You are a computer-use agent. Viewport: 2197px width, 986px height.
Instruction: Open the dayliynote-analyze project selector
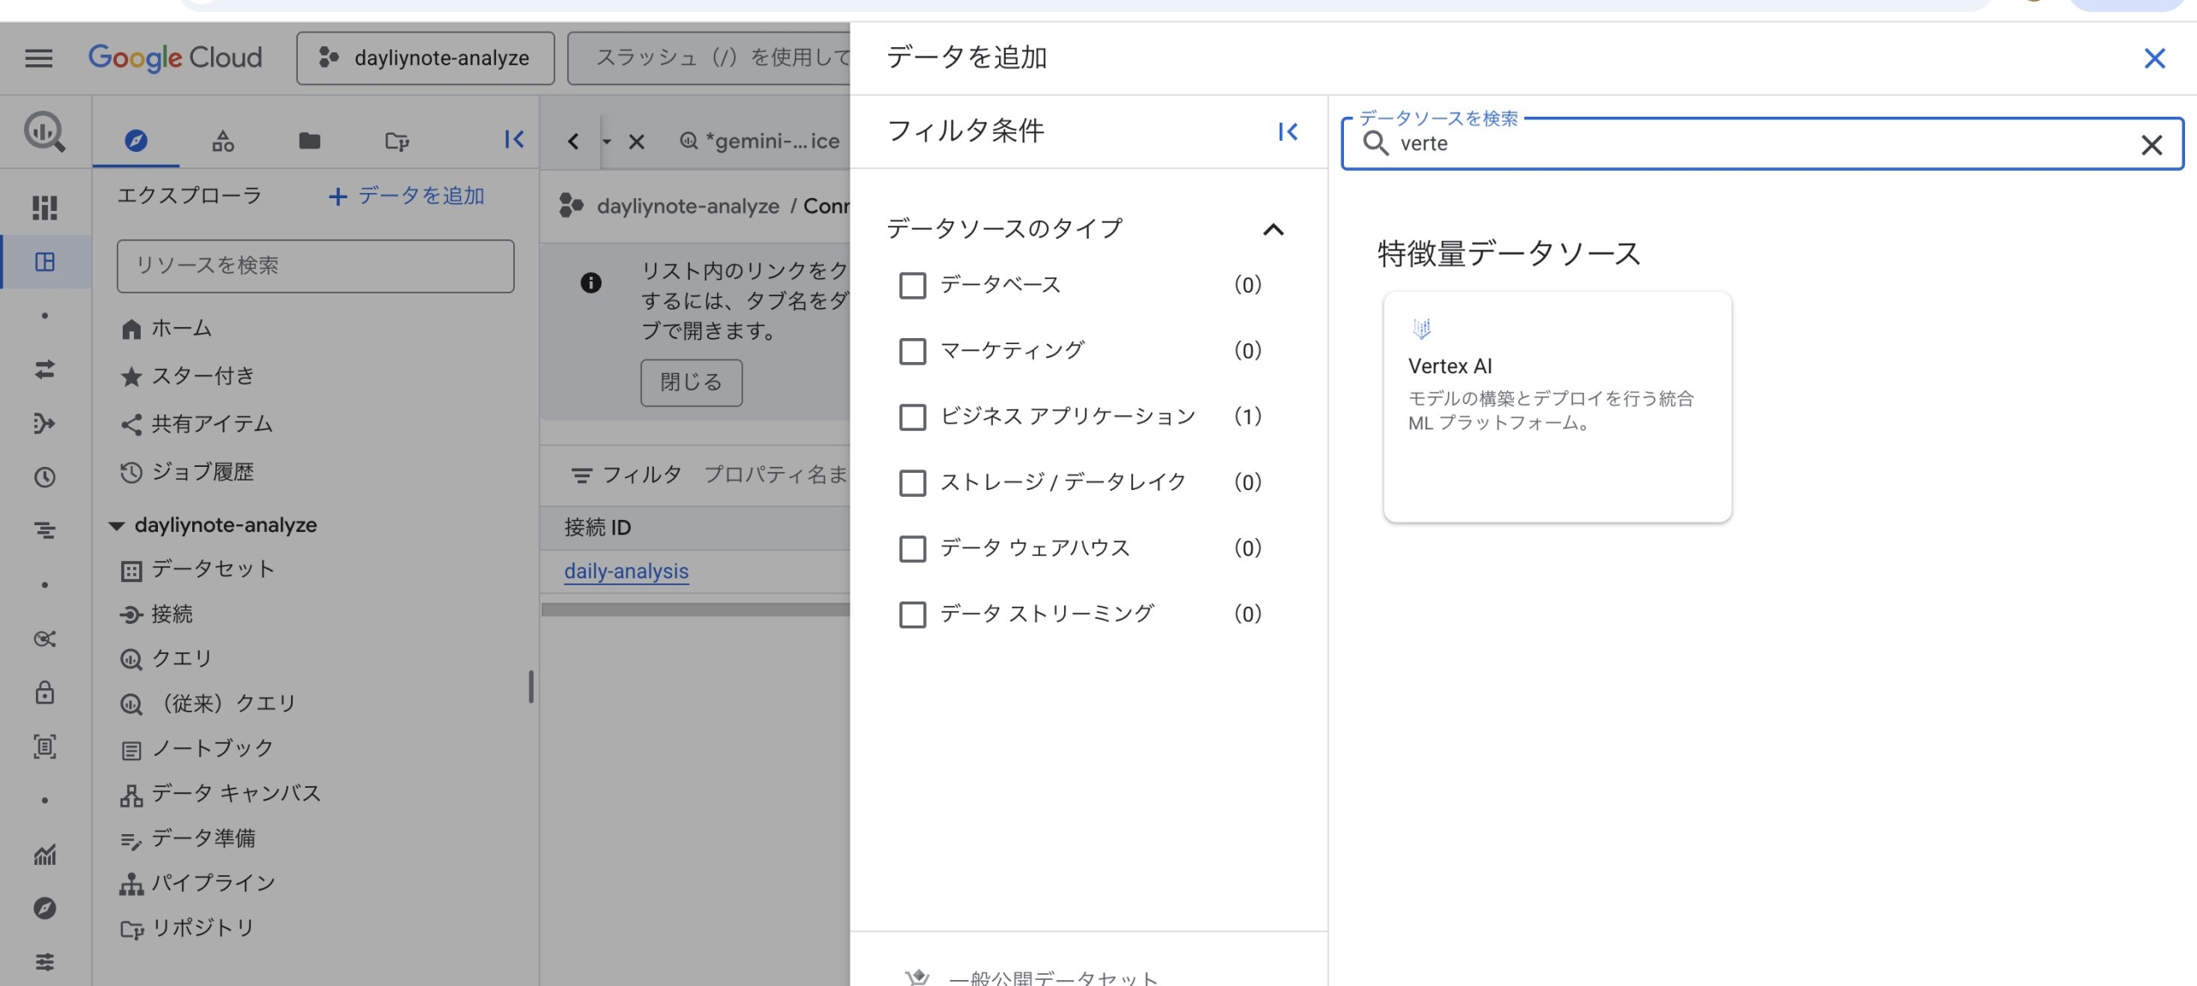point(426,58)
